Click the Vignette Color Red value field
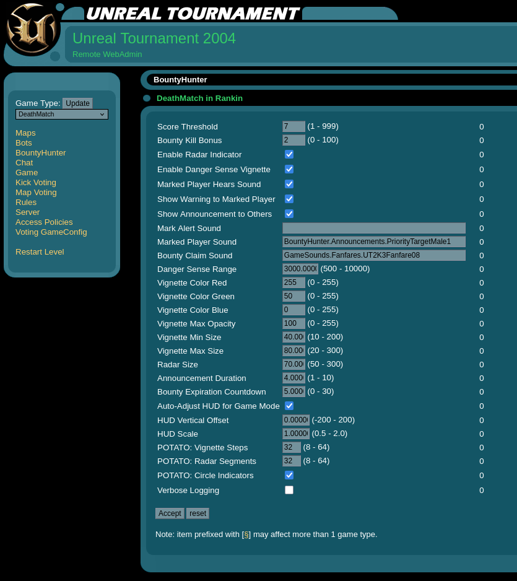517x581 pixels. pyautogui.click(x=293, y=283)
